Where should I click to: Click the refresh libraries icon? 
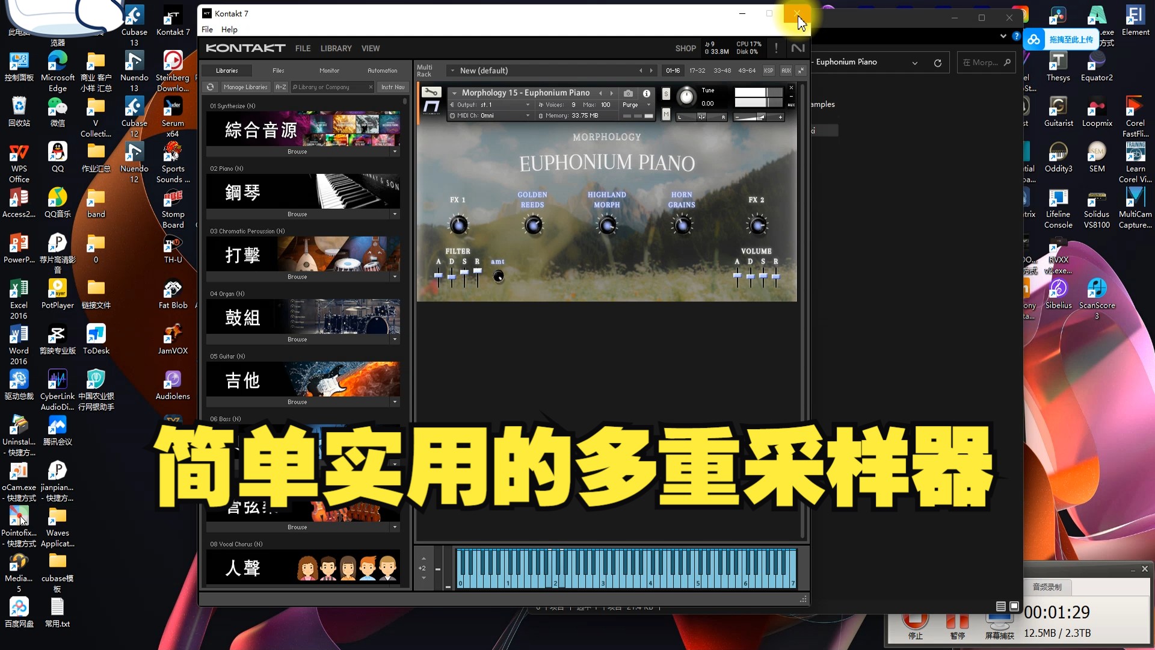click(x=210, y=87)
